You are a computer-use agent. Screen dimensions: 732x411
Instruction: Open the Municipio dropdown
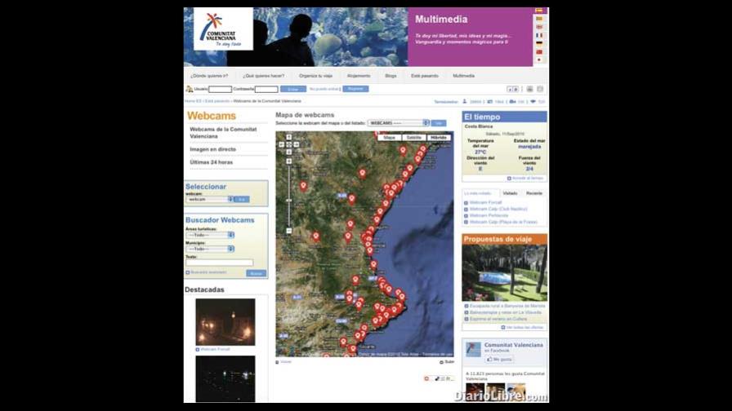click(x=210, y=249)
